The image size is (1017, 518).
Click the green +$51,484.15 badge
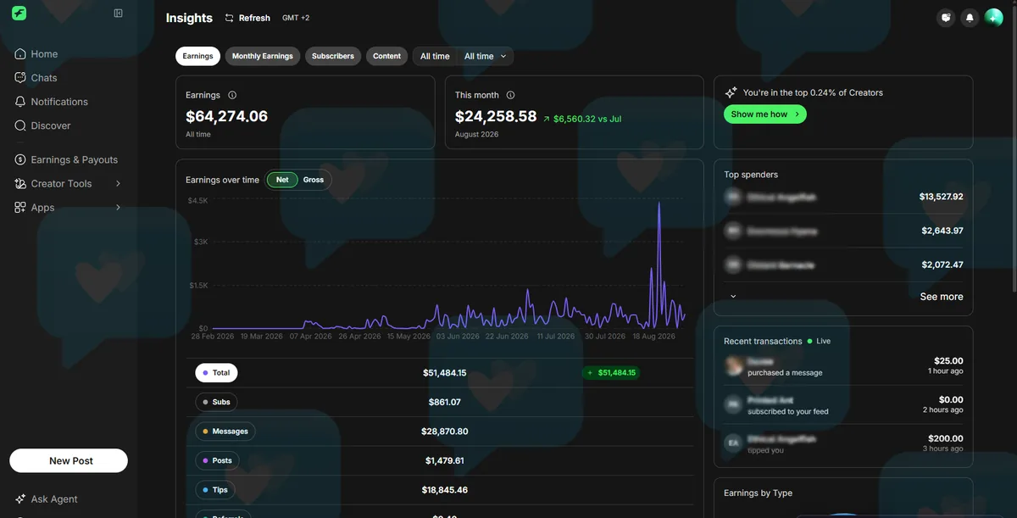click(x=611, y=372)
